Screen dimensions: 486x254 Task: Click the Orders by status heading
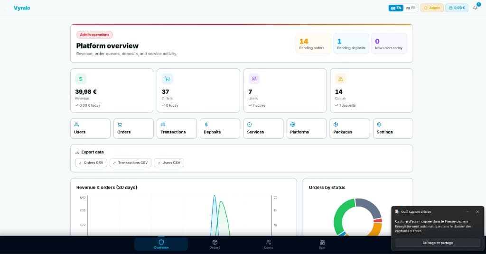click(x=327, y=188)
